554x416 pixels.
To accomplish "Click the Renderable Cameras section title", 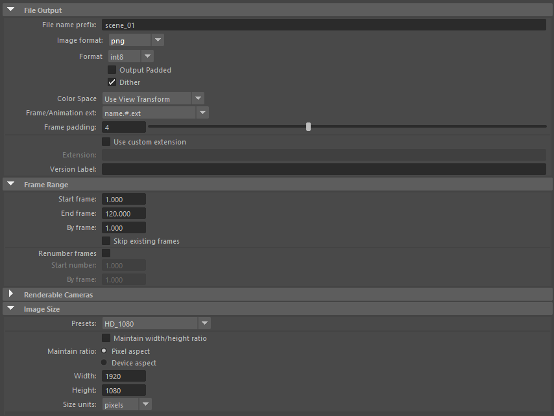I will coord(58,295).
